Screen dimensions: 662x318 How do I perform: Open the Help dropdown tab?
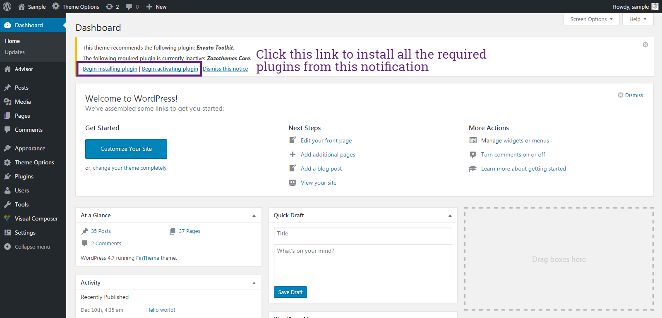pos(638,19)
